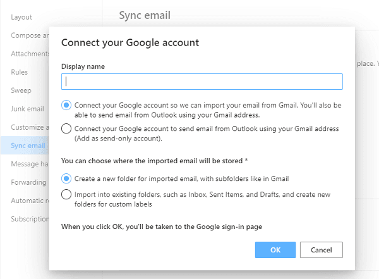This screenshot has width=379, height=279.
Task: Confirm with the OK button
Action: (275, 250)
